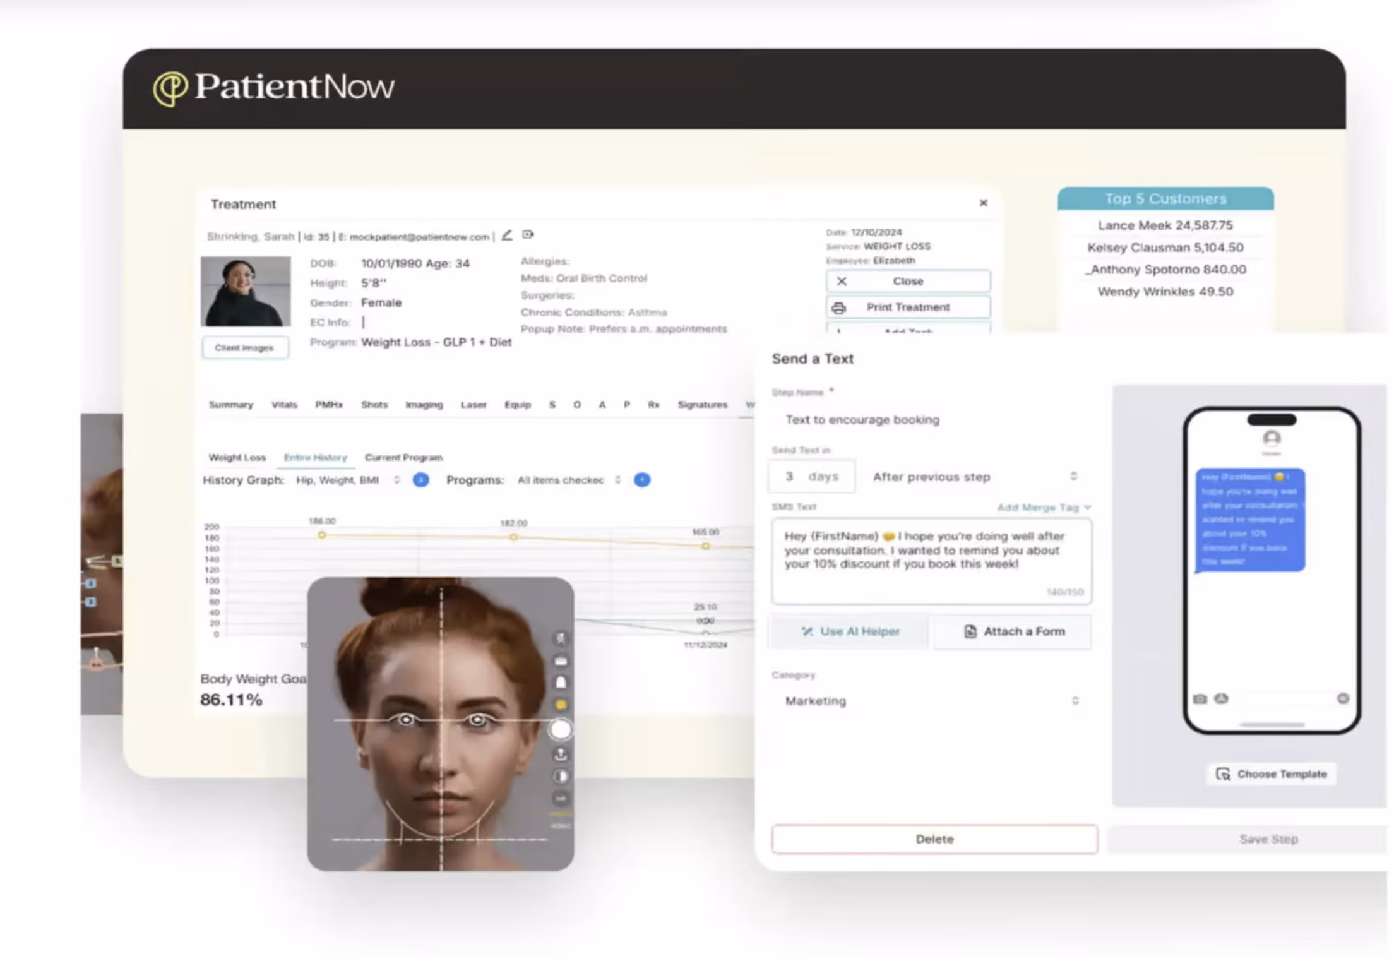Viewport: 1394px width, 961px height.
Task: Click the 86.11% body weight goal value
Action: (x=231, y=700)
